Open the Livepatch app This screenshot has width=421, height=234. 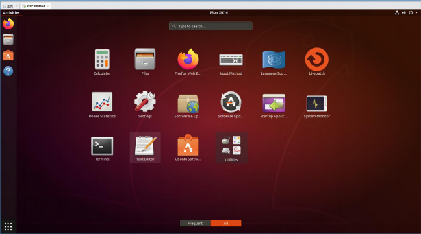317,62
